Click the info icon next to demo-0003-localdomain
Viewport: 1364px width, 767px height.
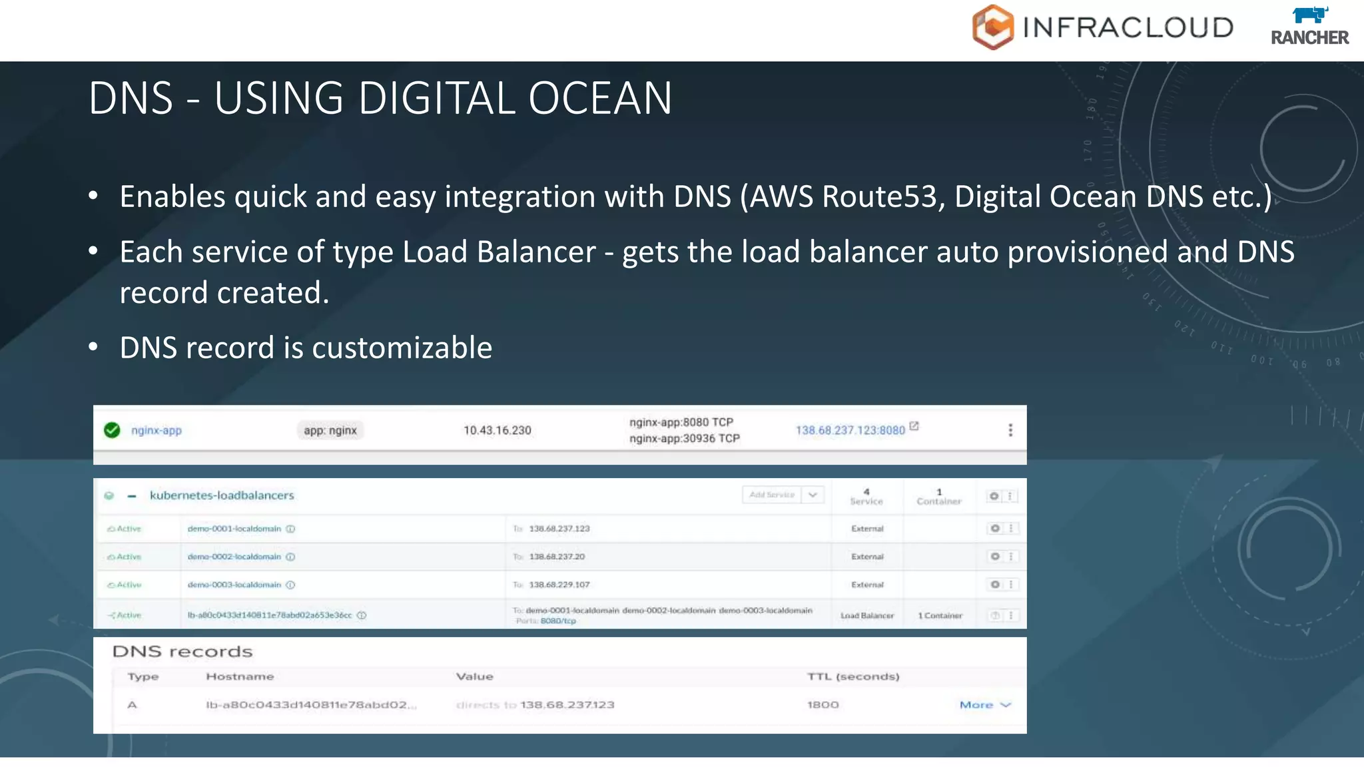[290, 585]
